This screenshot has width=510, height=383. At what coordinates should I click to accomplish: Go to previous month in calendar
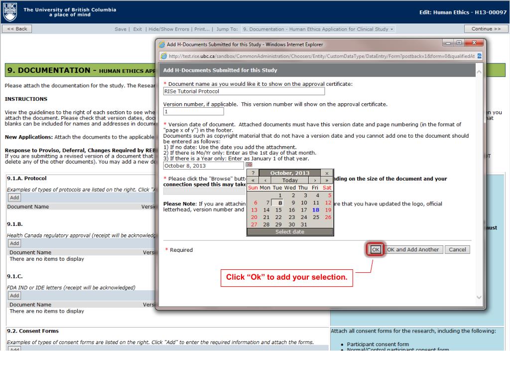tap(265, 180)
